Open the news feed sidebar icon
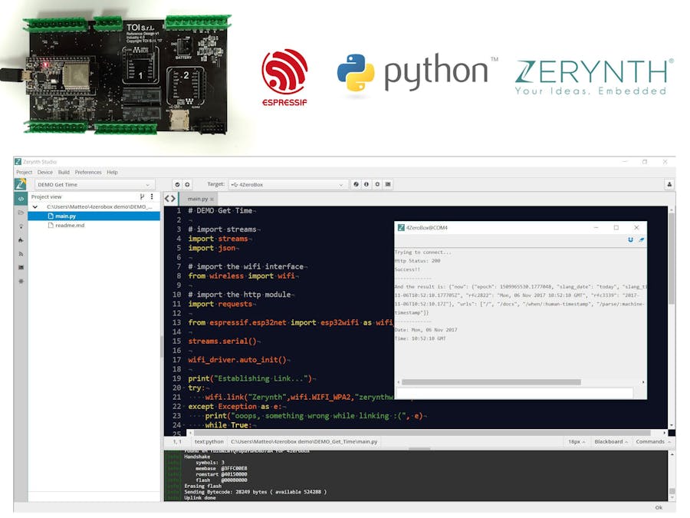 pos(21,253)
